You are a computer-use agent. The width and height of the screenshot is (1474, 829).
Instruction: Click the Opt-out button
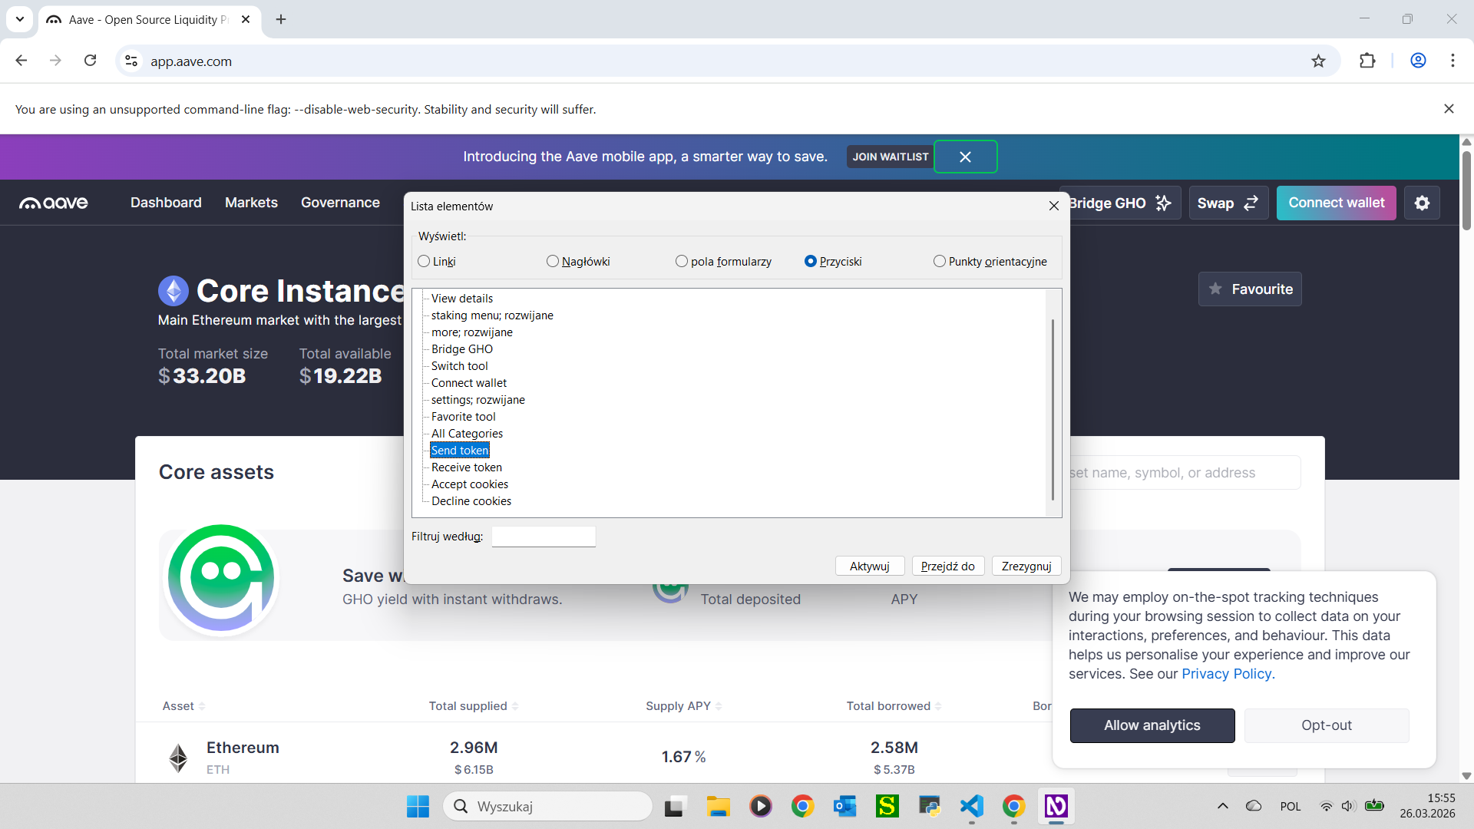[x=1326, y=725]
